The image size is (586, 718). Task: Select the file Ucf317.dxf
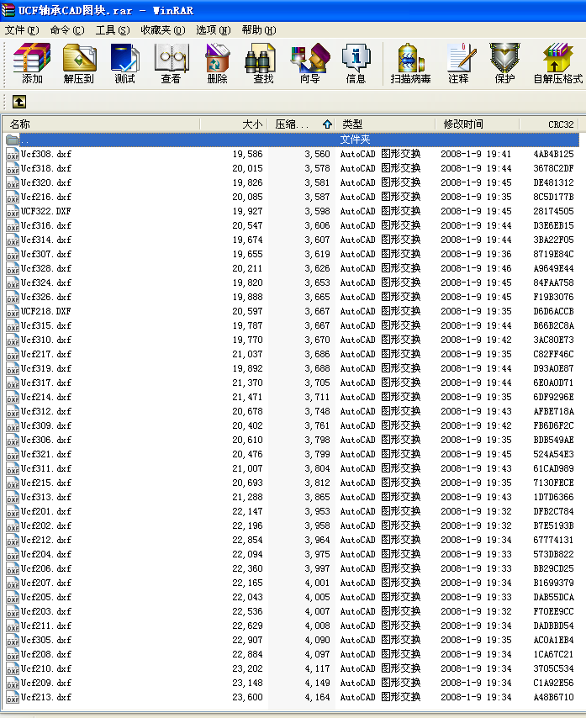tap(46, 383)
